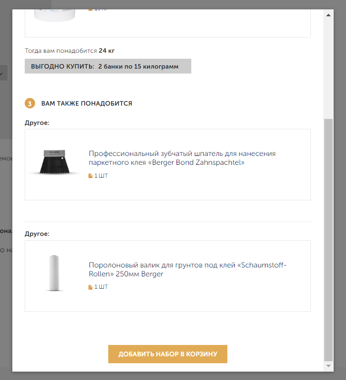Click the "Другое:" label above the roller card
This screenshot has height=380, width=346.
pos(37,233)
